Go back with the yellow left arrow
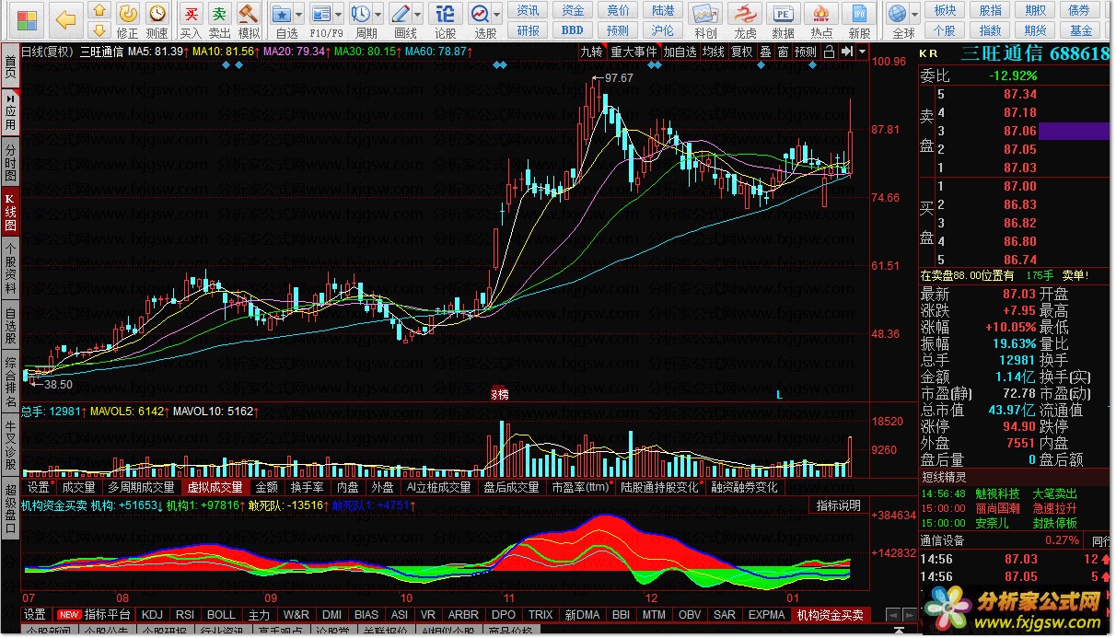This screenshot has height=638, width=1116. [x=66, y=19]
